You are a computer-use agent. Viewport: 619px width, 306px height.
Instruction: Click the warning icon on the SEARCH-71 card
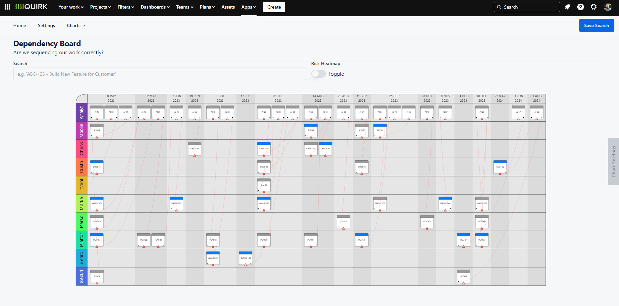tap(213, 265)
